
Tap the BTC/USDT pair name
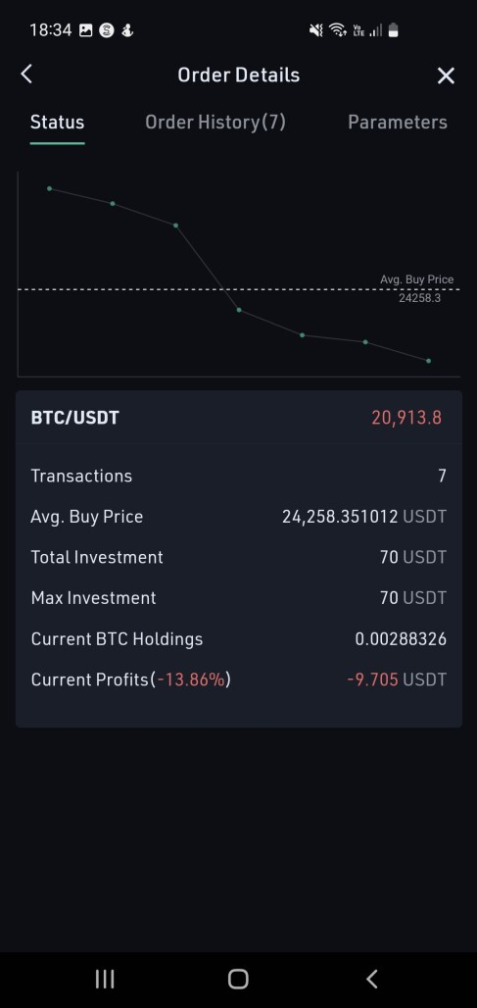(x=75, y=418)
